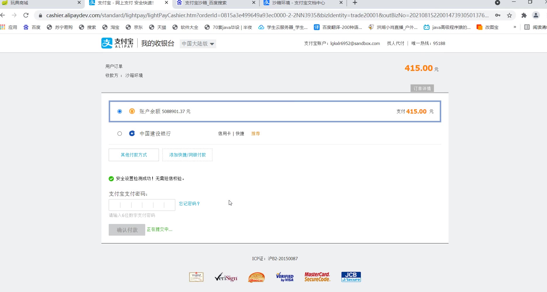Open a new browser tab
This screenshot has height=292, width=547.
pos(355,3)
